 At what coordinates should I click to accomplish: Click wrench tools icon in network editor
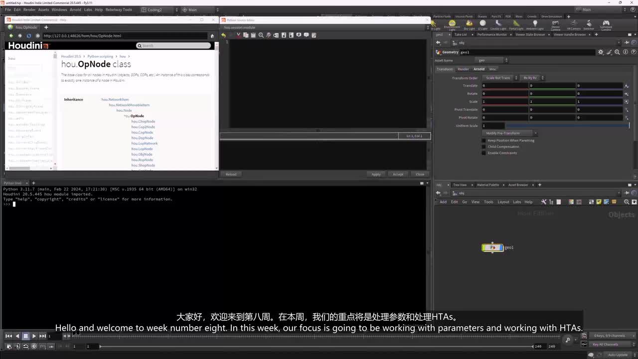click(x=544, y=202)
